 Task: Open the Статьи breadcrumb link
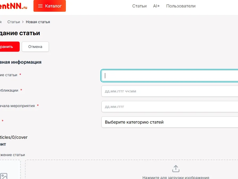pyautogui.click(x=14, y=22)
